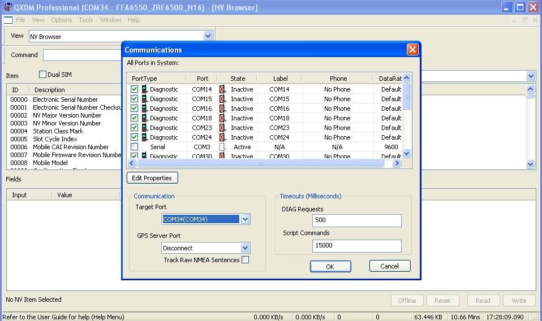
Task: Click the phone icon in the COM16 row
Action: (x=144, y=109)
